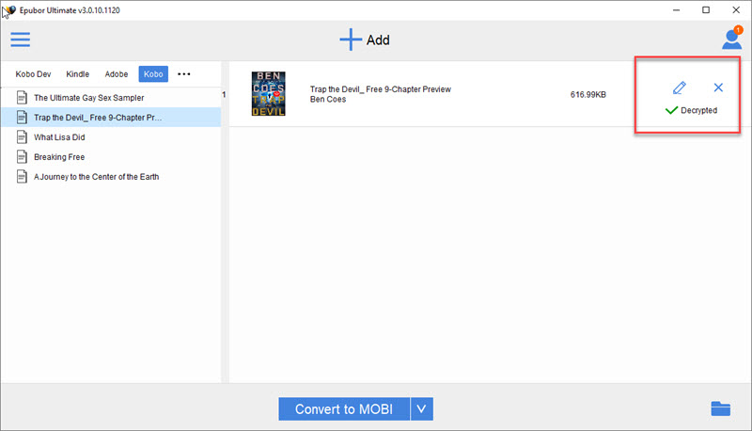Click document icon beside The Ultimate Gay Sex Sampler
752x431 pixels.
(x=22, y=98)
